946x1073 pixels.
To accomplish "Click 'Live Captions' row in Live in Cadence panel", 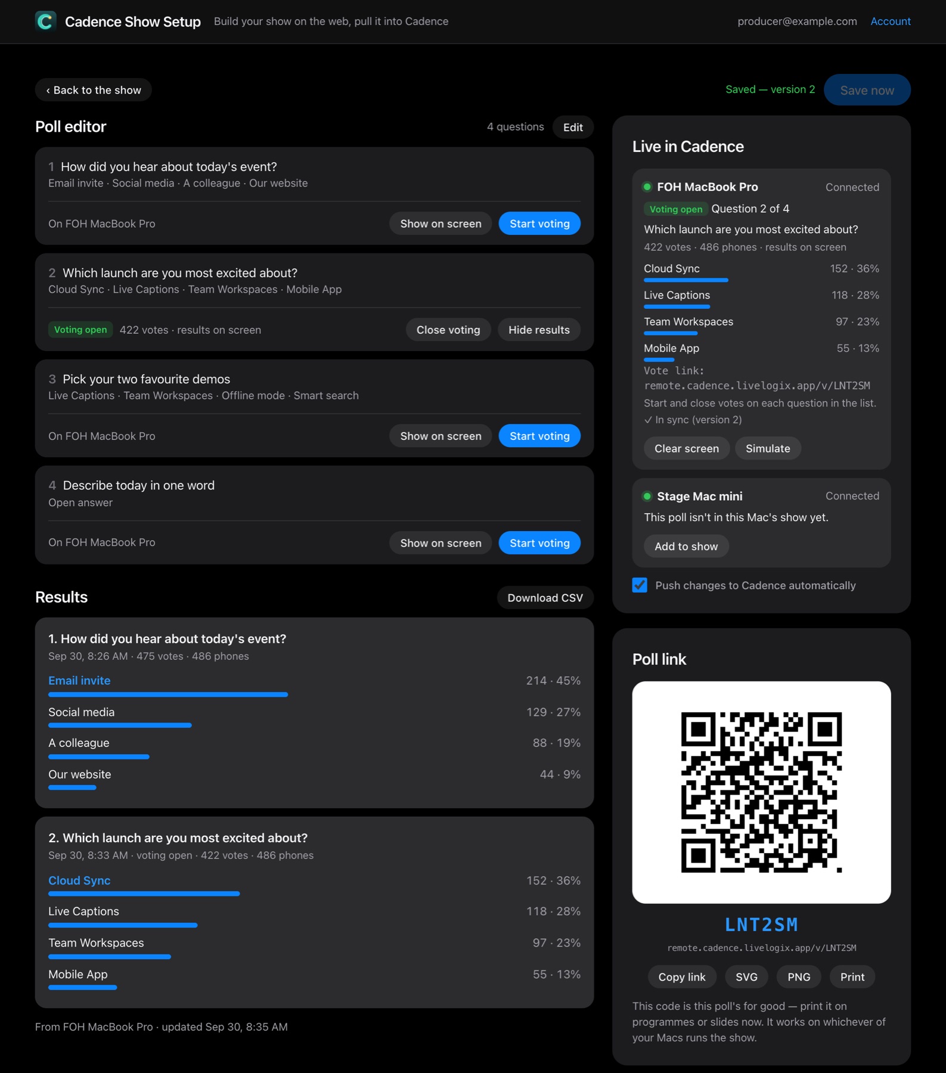I will pos(761,298).
